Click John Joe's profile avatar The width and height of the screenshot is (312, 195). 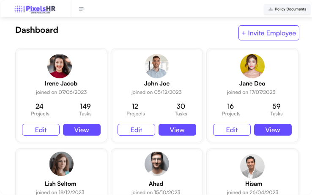click(157, 66)
